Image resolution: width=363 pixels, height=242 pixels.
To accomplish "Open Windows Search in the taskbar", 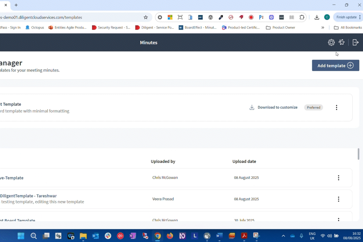I will [x=34, y=236].
